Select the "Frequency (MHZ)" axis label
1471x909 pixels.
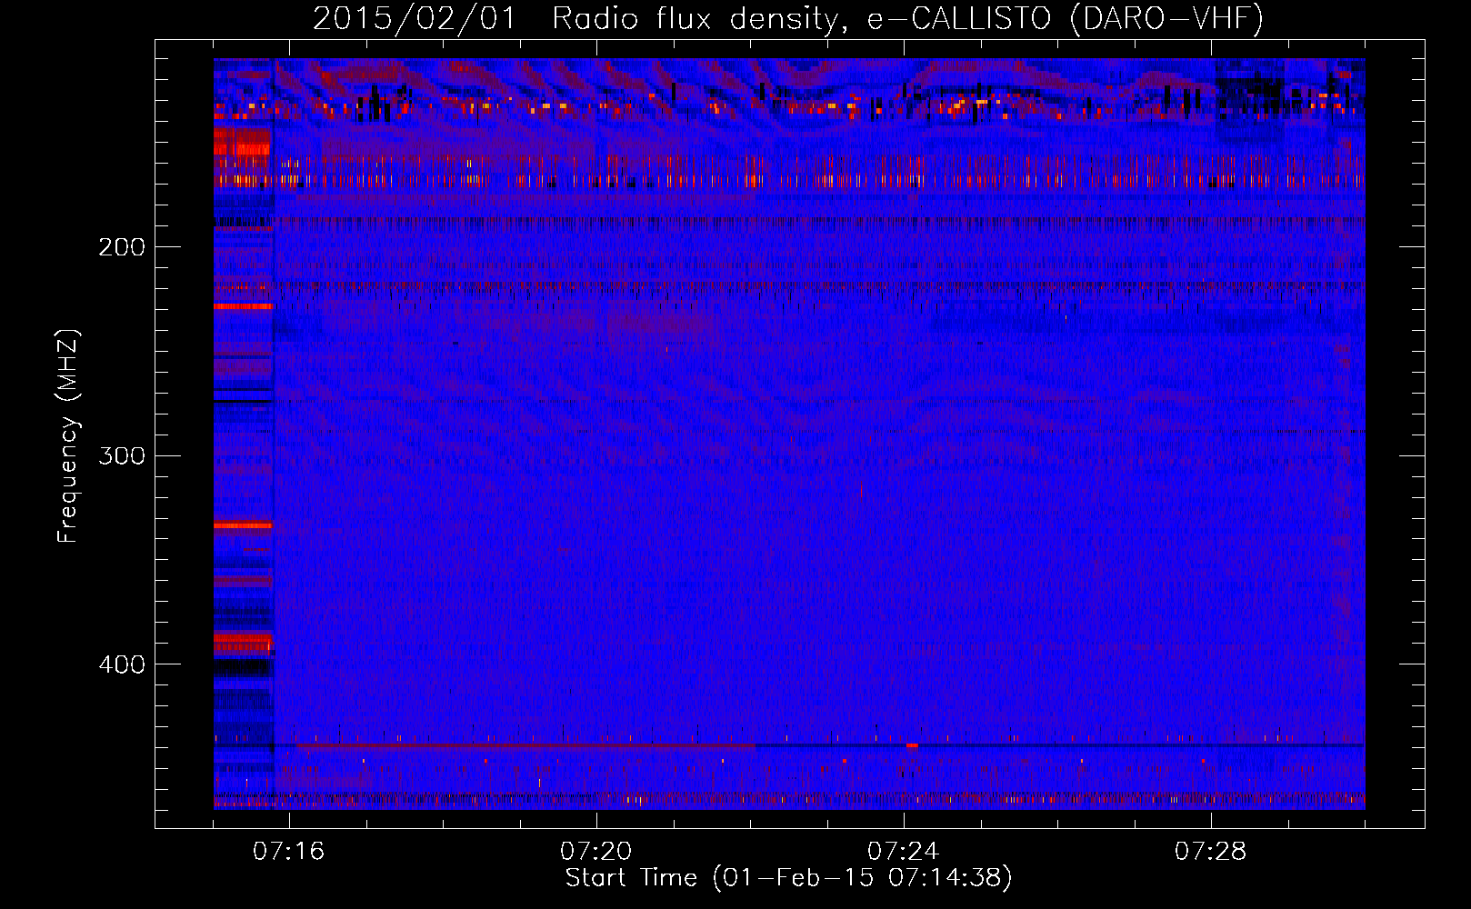[68, 435]
